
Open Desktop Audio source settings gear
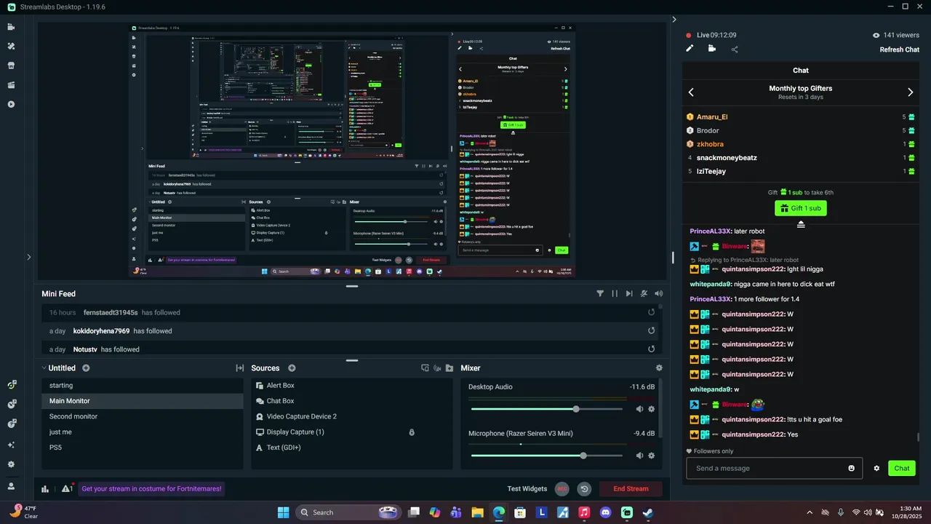click(x=652, y=409)
